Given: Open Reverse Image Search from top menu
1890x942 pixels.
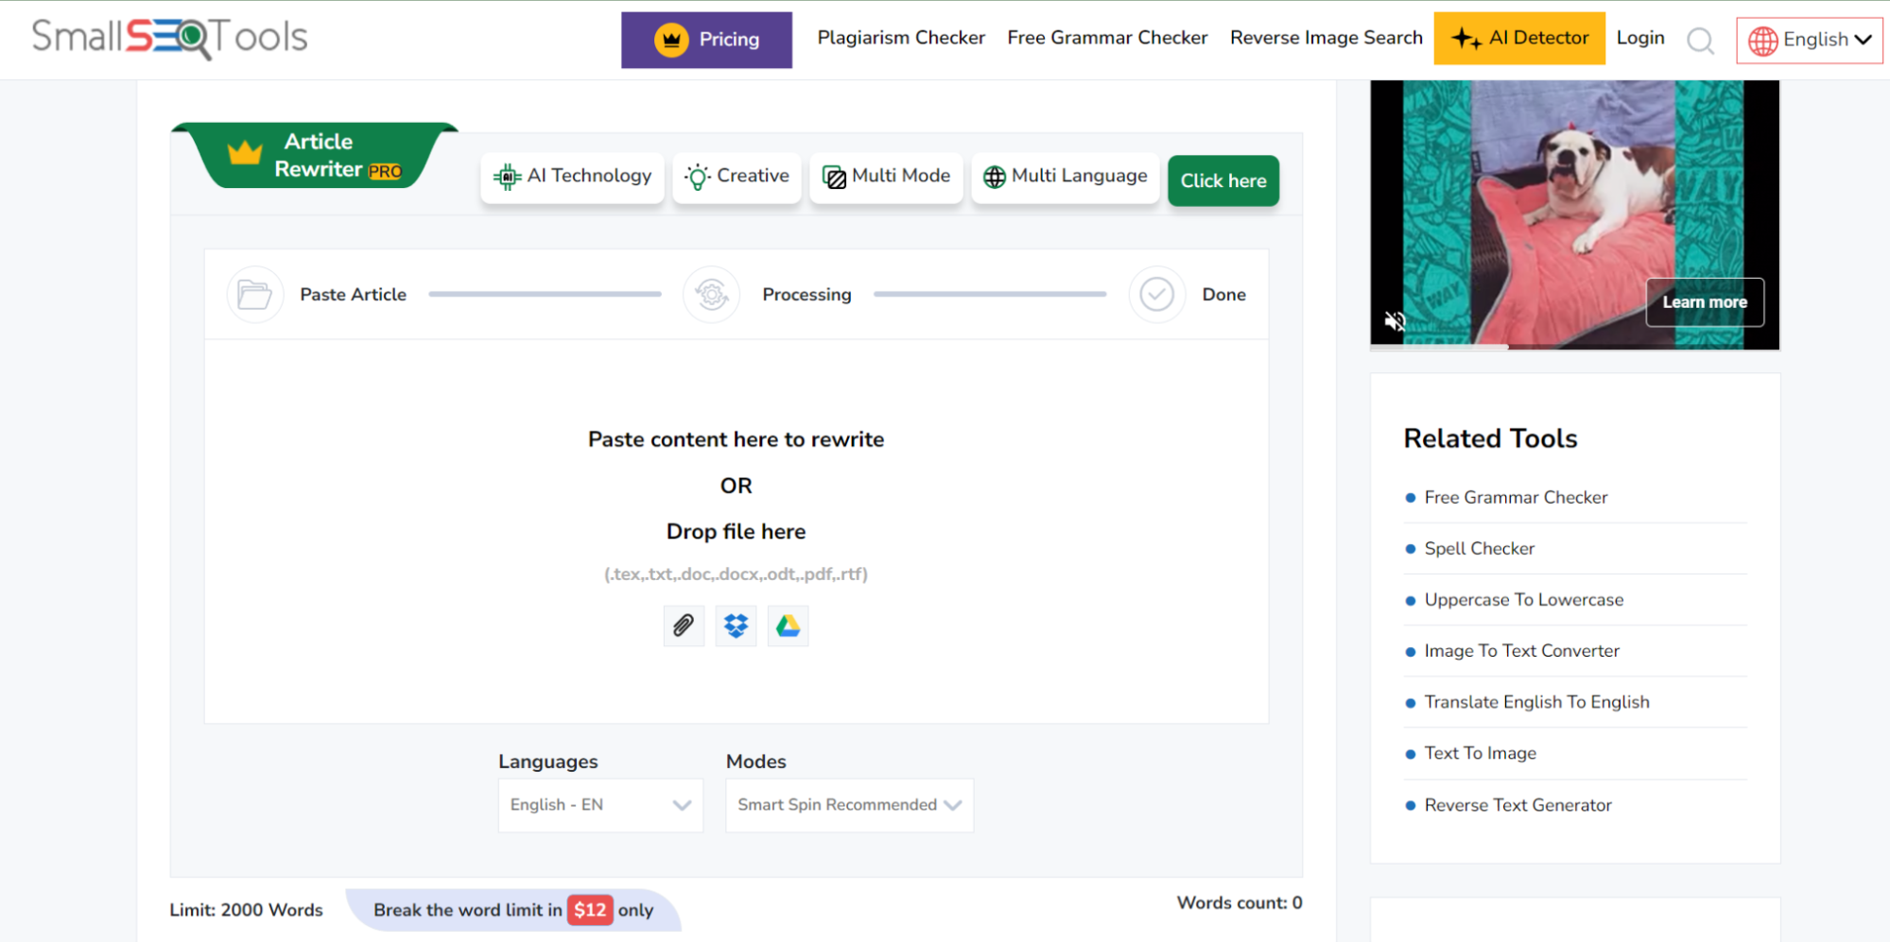Looking at the screenshot, I should pos(1326,38).
